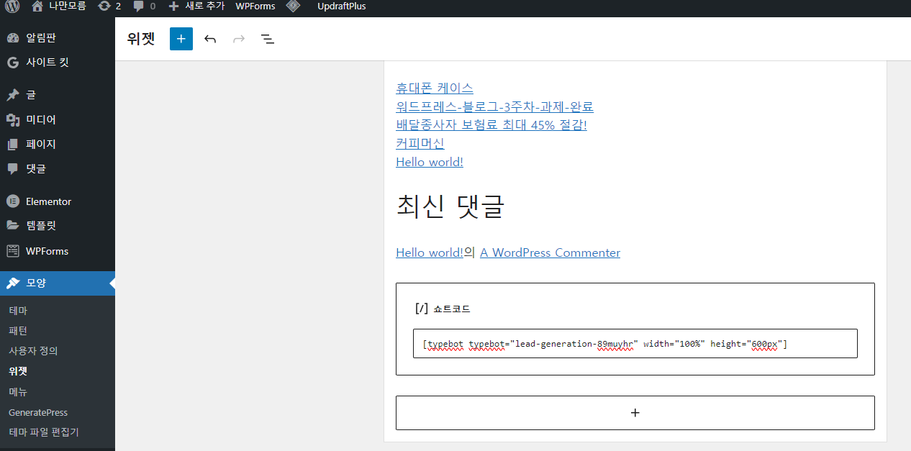Viewport: 911px width, 451px height.
Task: Open 테마 submenu item
Action: [18, 311]
